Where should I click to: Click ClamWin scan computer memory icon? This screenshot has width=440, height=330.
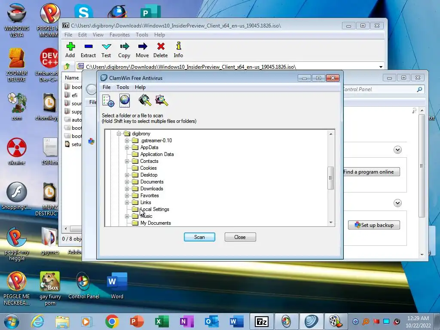pos(145,100)
